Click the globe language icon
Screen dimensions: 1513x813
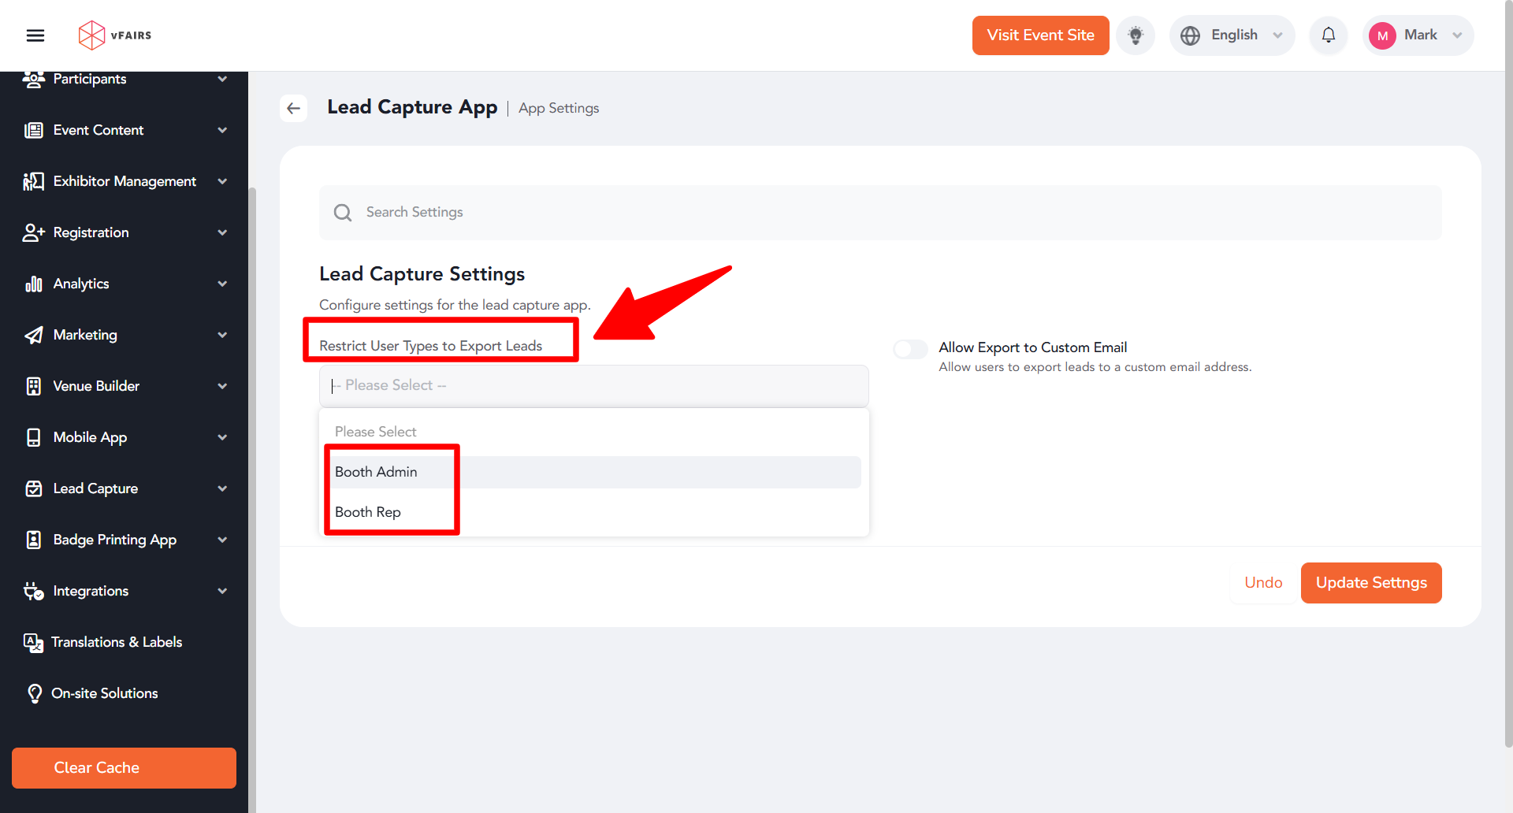tap(1190, 35)
